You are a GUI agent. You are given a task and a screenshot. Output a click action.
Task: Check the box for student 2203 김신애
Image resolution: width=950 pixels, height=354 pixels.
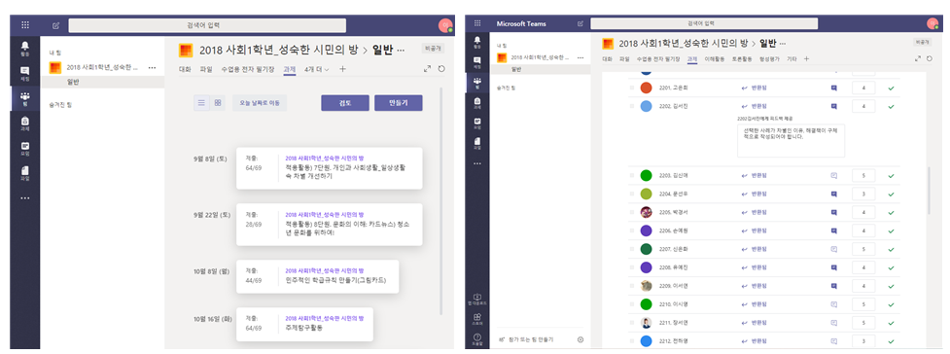click(632, 176)
